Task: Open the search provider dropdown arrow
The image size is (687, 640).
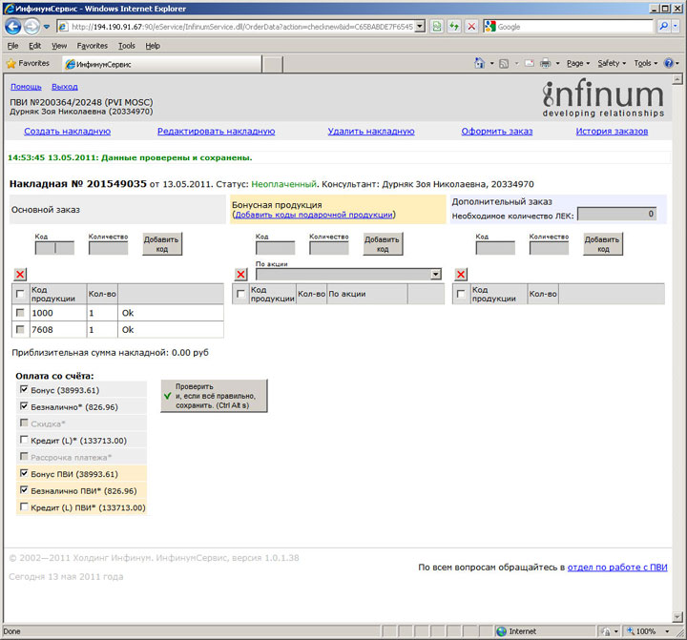Action: 676,27
